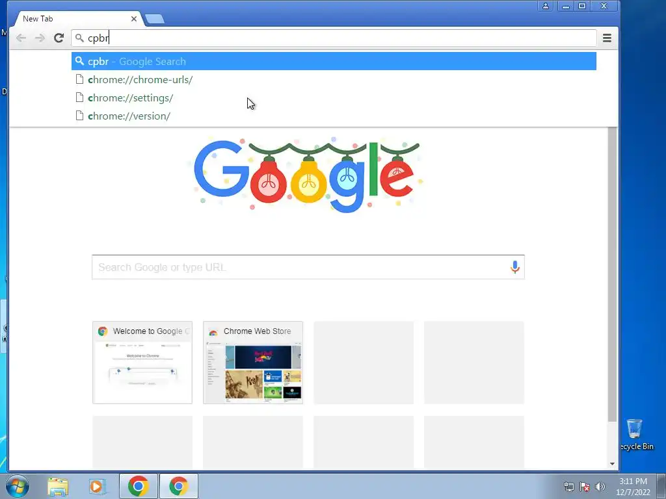Open the Recycle Bin on the desktop
This screenshot has width=666, height=499.
pyautogui.click(x=635, y=435)
